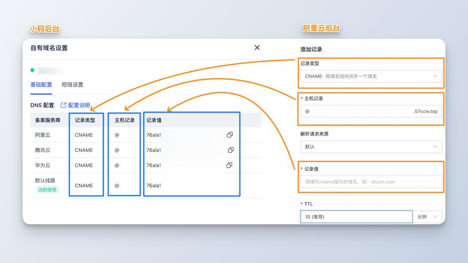The height and width of the screenshot is (263, 468).
Task: Click the 备案服务商 column header
Action: point(48,120)
